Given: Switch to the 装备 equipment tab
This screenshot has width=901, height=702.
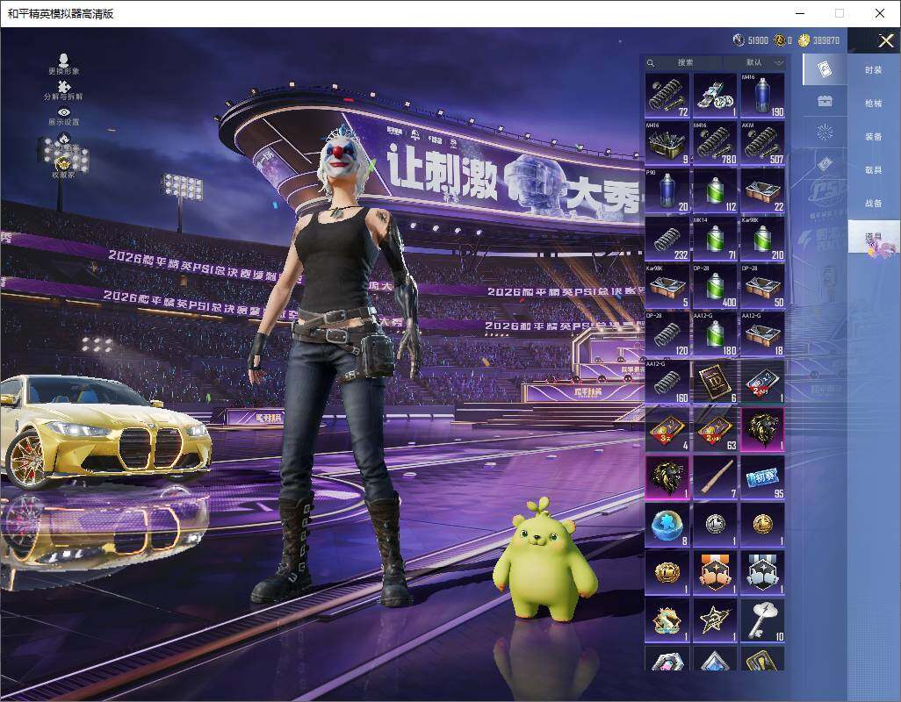Looking at the screenshot, I should point(874,137).
